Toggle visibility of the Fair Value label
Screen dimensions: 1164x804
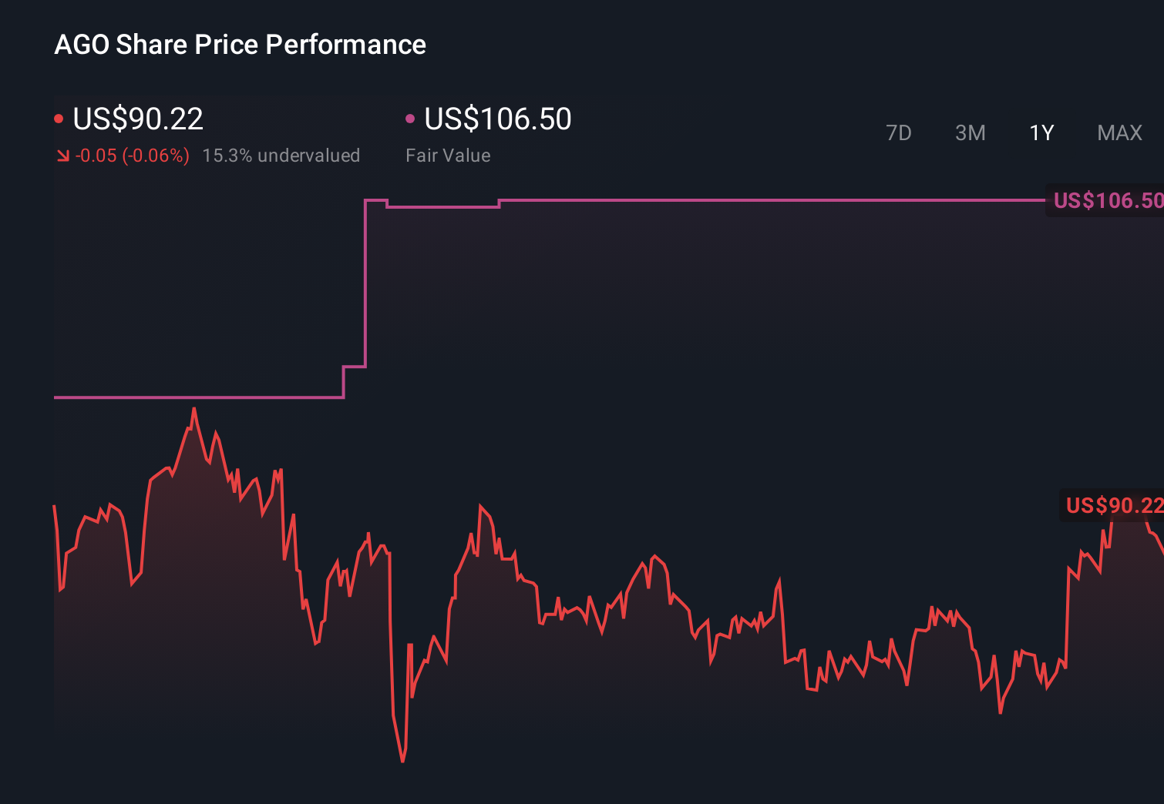tap(447, 155)
